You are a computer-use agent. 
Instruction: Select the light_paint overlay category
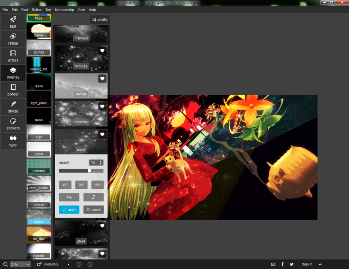[39, 99]
